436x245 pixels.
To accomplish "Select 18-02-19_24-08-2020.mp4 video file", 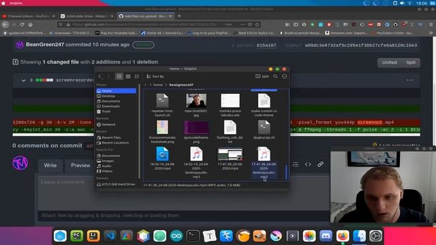I will click(162, 159).
